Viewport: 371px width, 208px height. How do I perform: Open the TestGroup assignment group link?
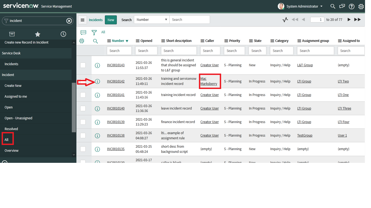coord(305,136)
